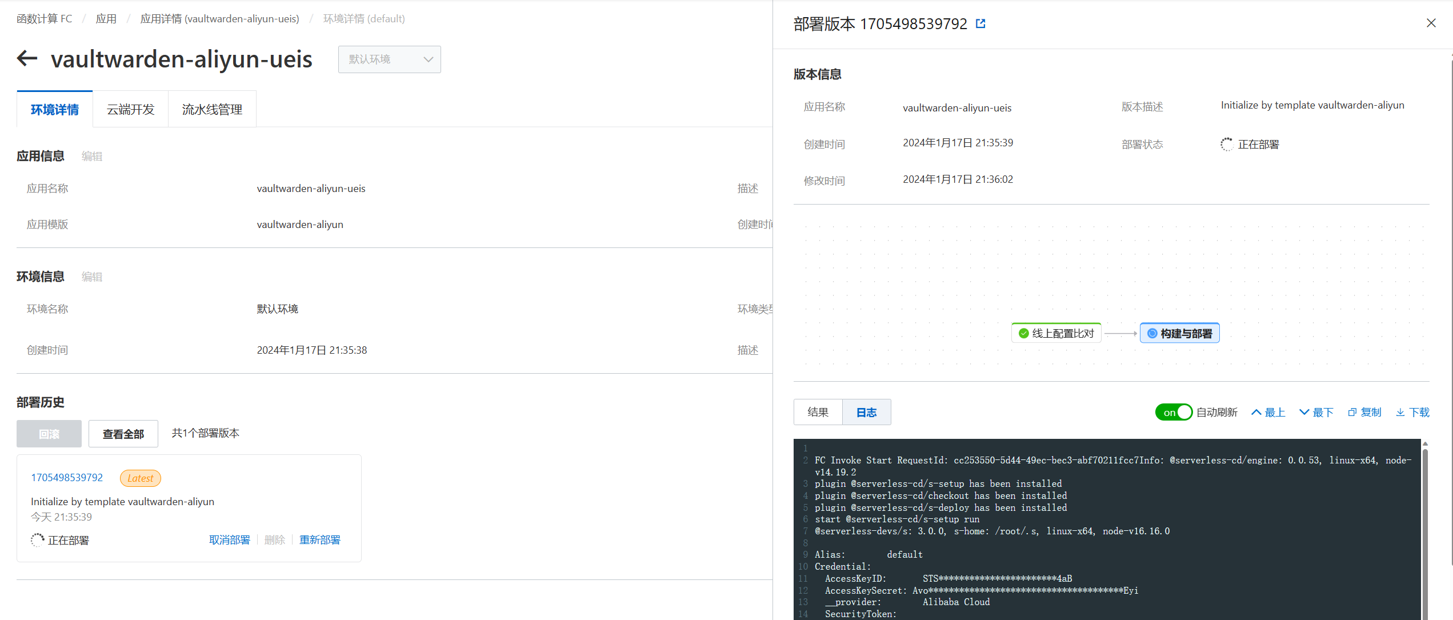Click the 查看全部 button
1453x620 pixels.
(x=123, y=434)
